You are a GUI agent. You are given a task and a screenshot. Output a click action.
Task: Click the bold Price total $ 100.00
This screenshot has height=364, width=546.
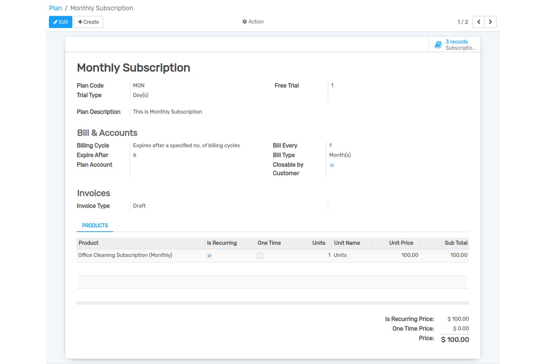click(455, 340)
